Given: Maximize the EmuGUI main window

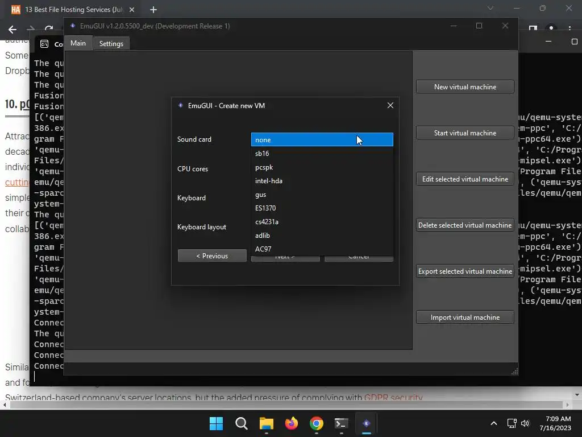Looking at the screenshot, I should 479,26.
